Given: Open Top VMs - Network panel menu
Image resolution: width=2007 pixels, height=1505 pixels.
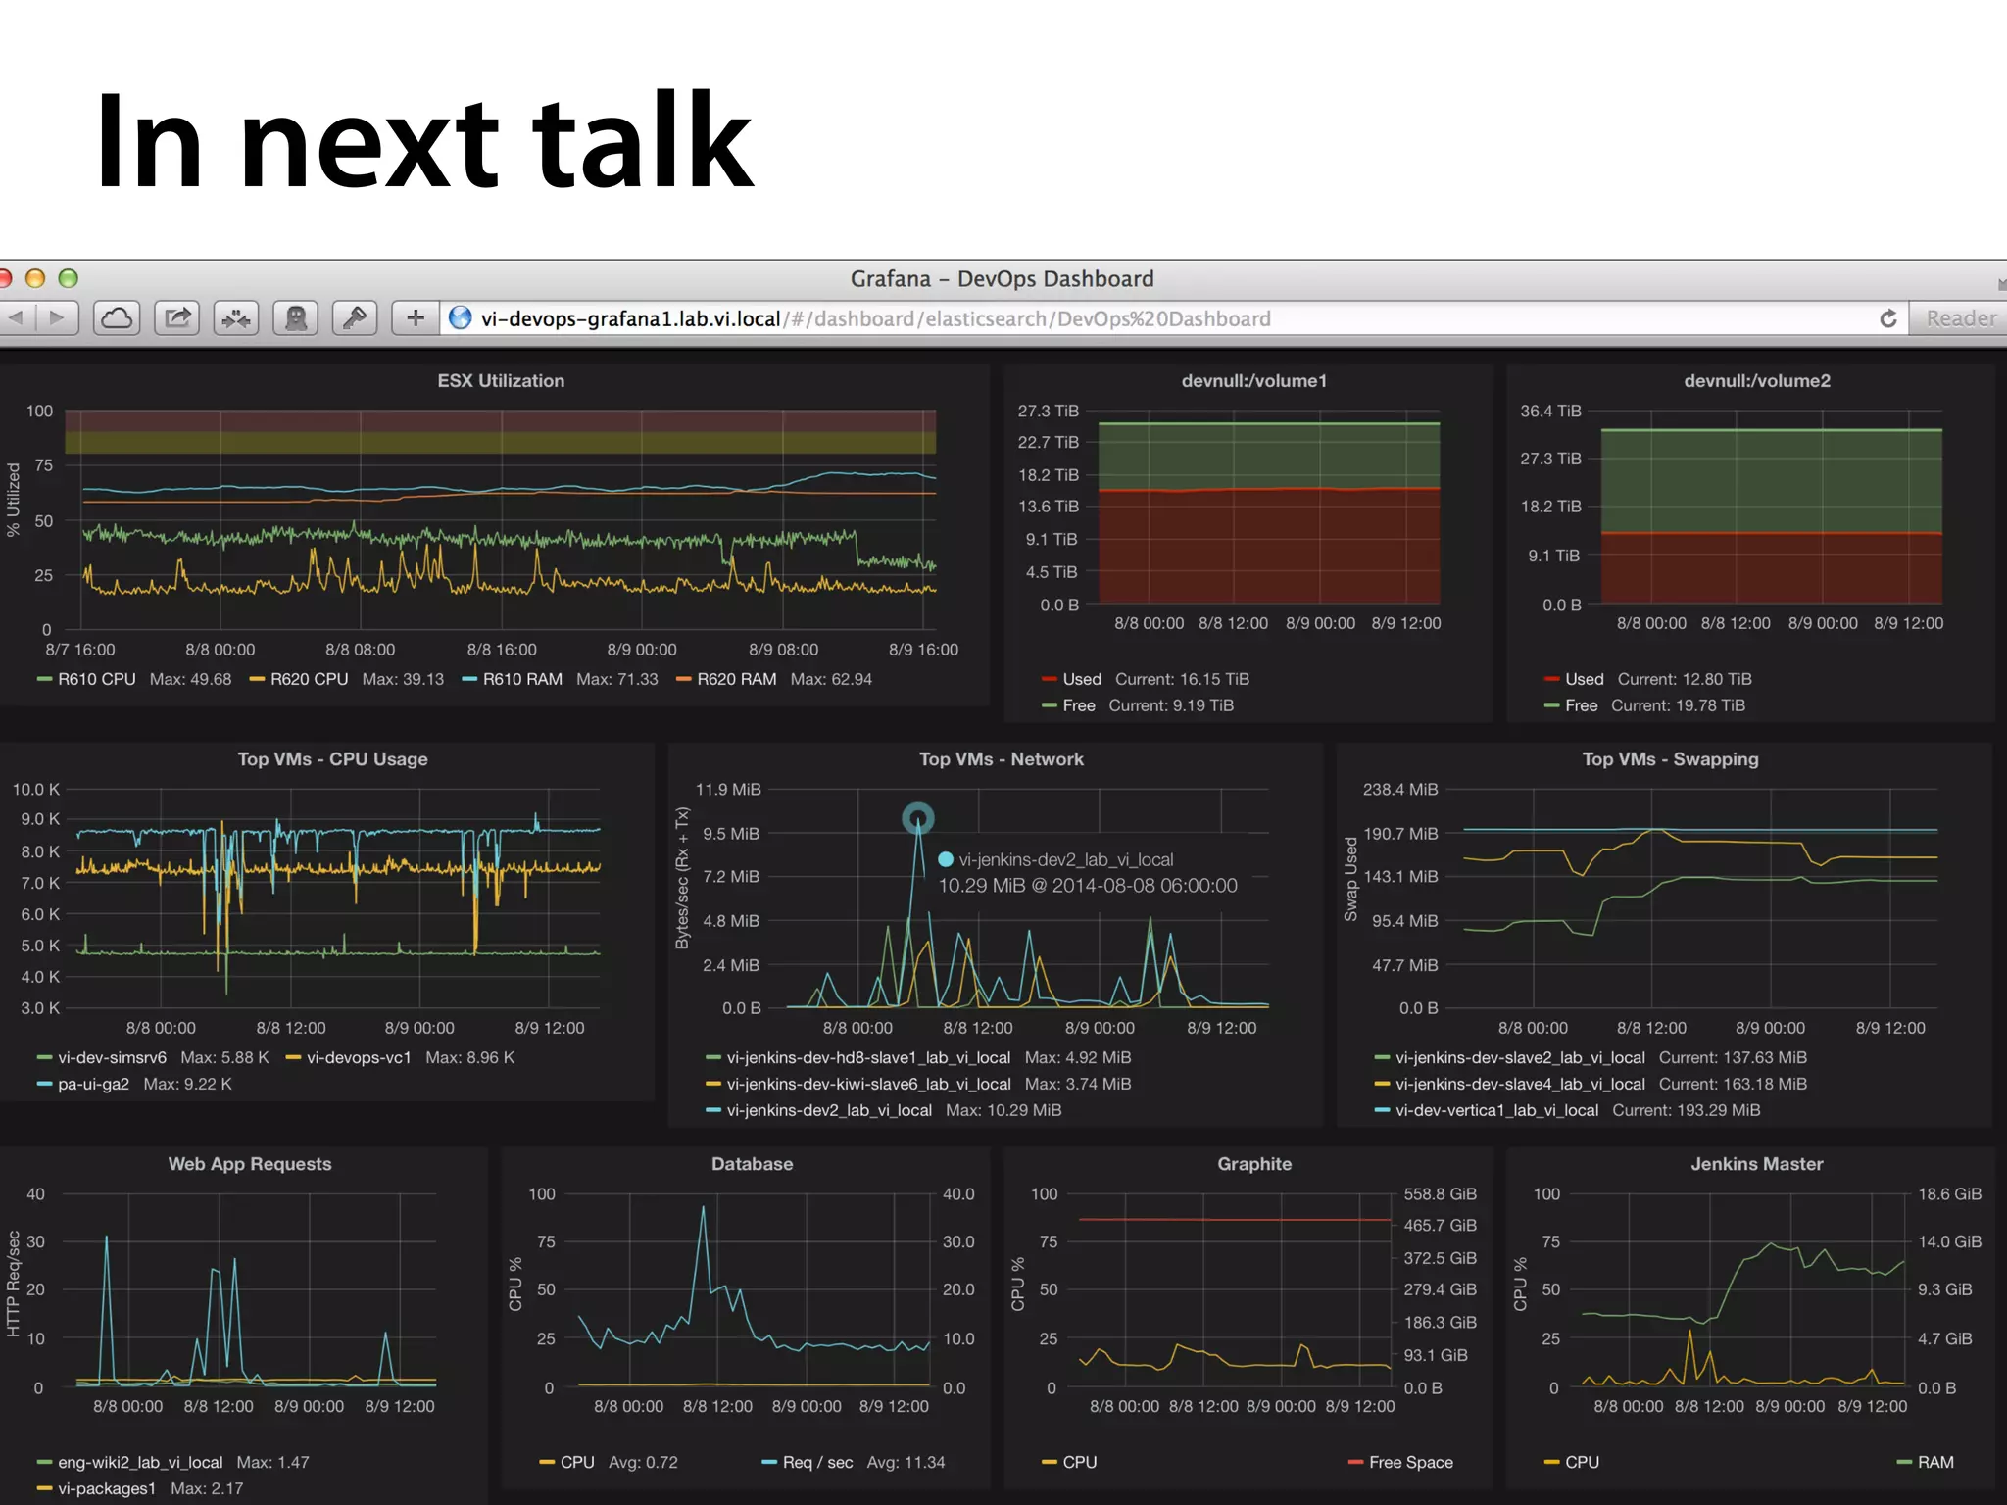Looking at the screenshot, I should [x=1001, y=759].
